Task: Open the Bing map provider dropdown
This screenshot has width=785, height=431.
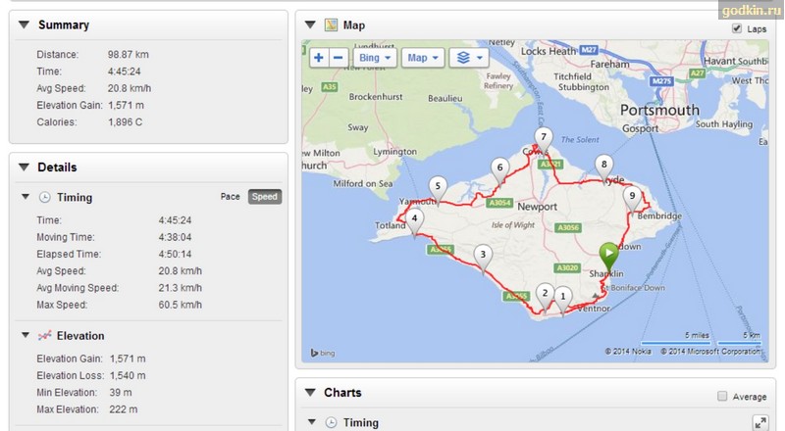Action: (x=375, y=58)
